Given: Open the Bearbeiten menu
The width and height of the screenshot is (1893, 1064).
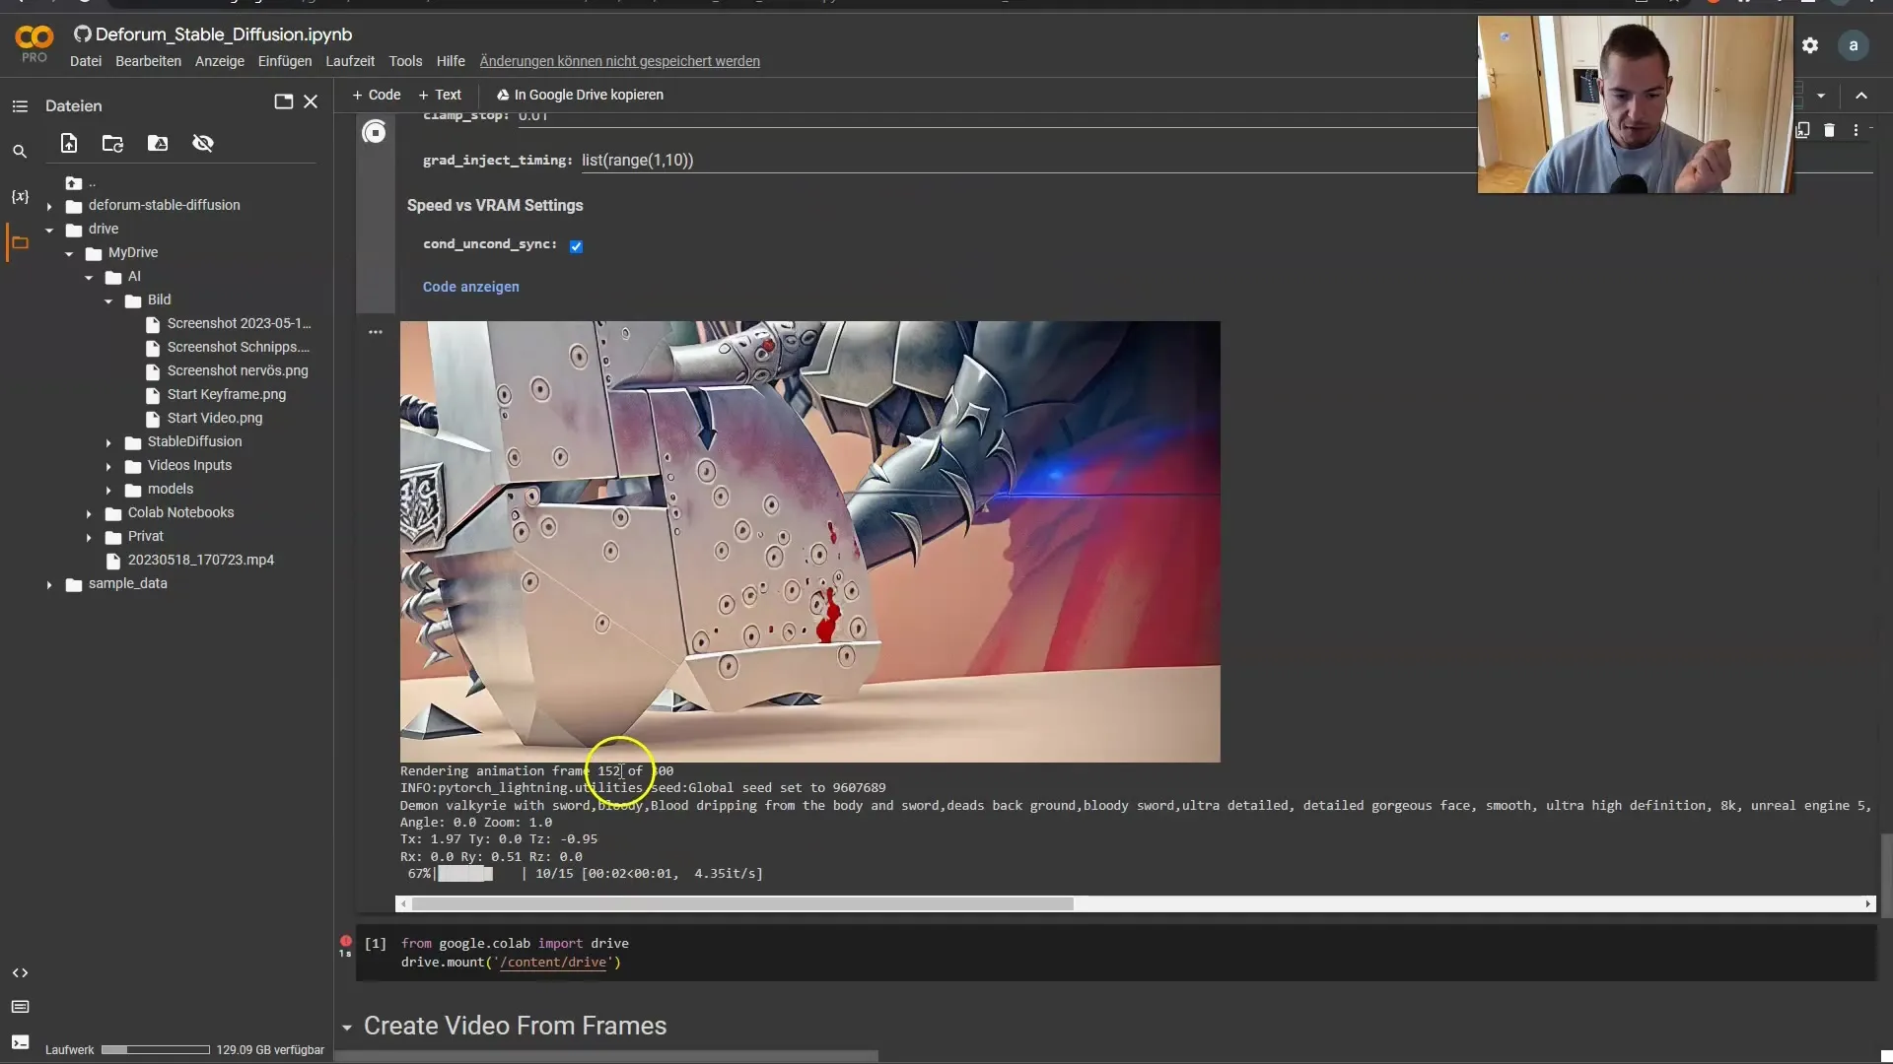Looking at the screenshot, I should [148, 61].
